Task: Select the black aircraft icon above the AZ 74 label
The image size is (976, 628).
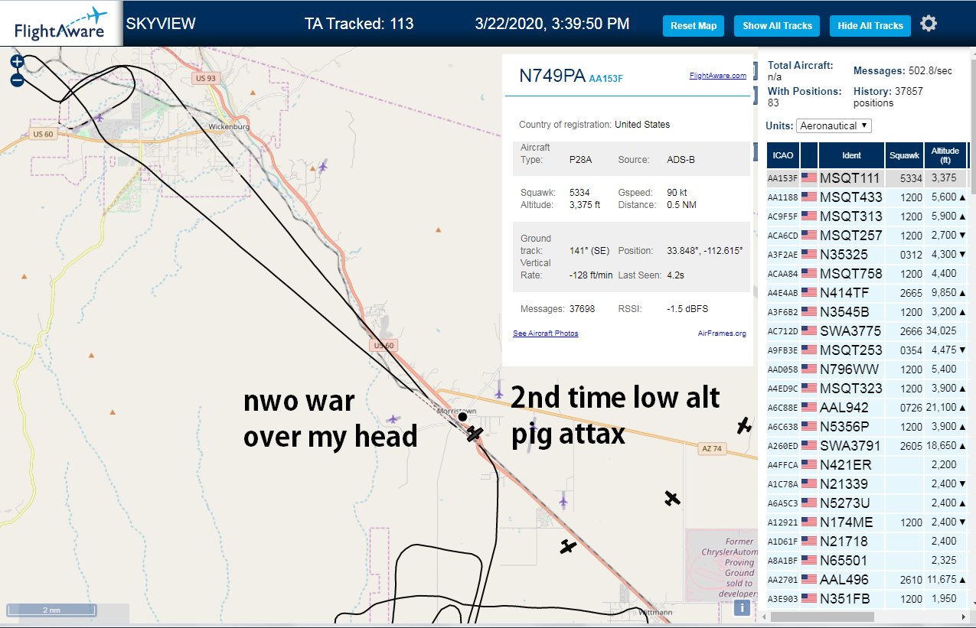Action: point(743,425)
